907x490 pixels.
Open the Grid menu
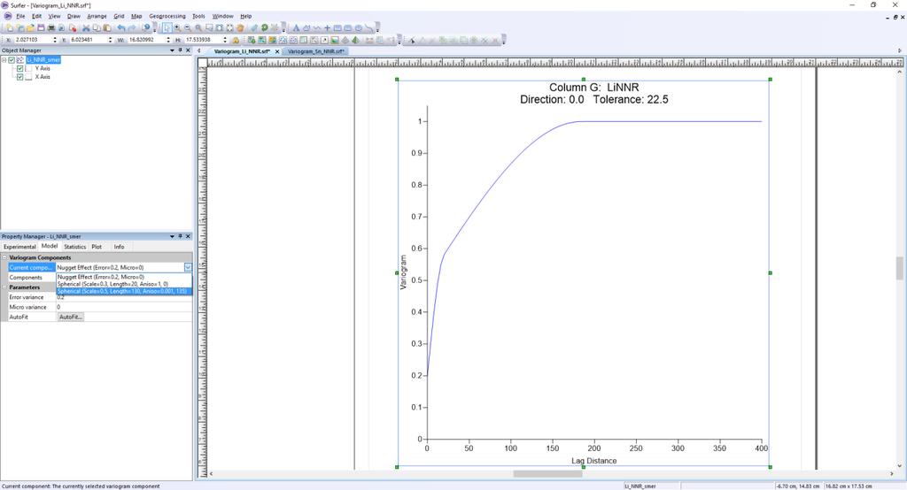[x=119, y=16]
